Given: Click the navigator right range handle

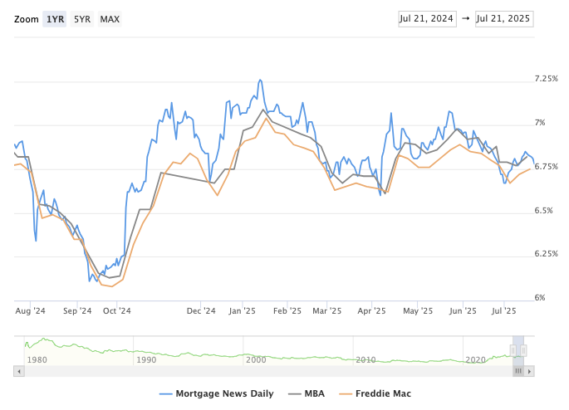Looking at the screenshot, I should [523, 350].
